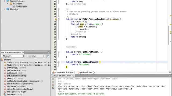Screen dimensions: 172x96
Task: Open Ant settings icon in Output sidebar
Action: coord(53,88)
